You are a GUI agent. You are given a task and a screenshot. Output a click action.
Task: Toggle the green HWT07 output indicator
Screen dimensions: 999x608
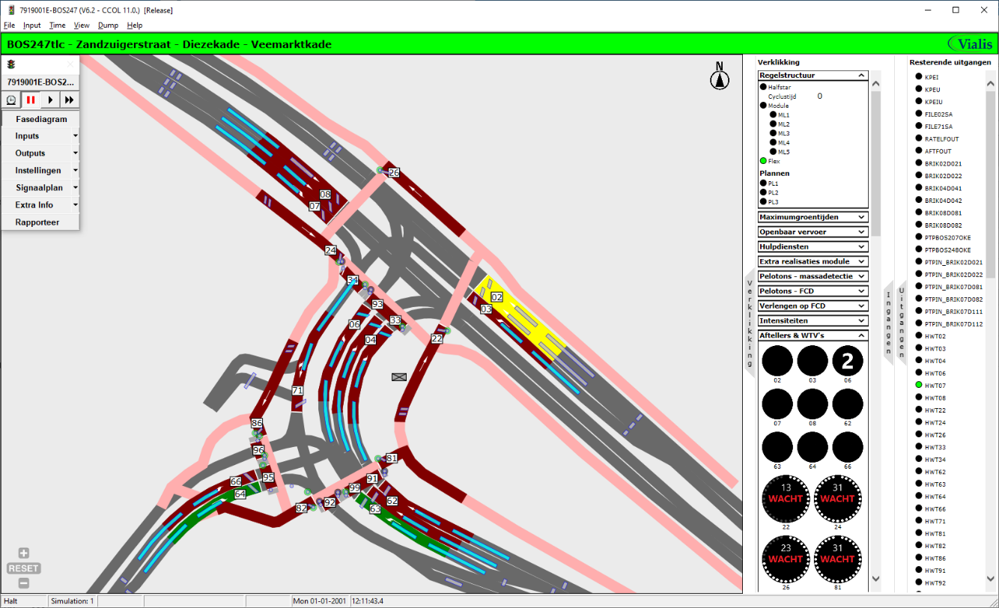point(918,385)
